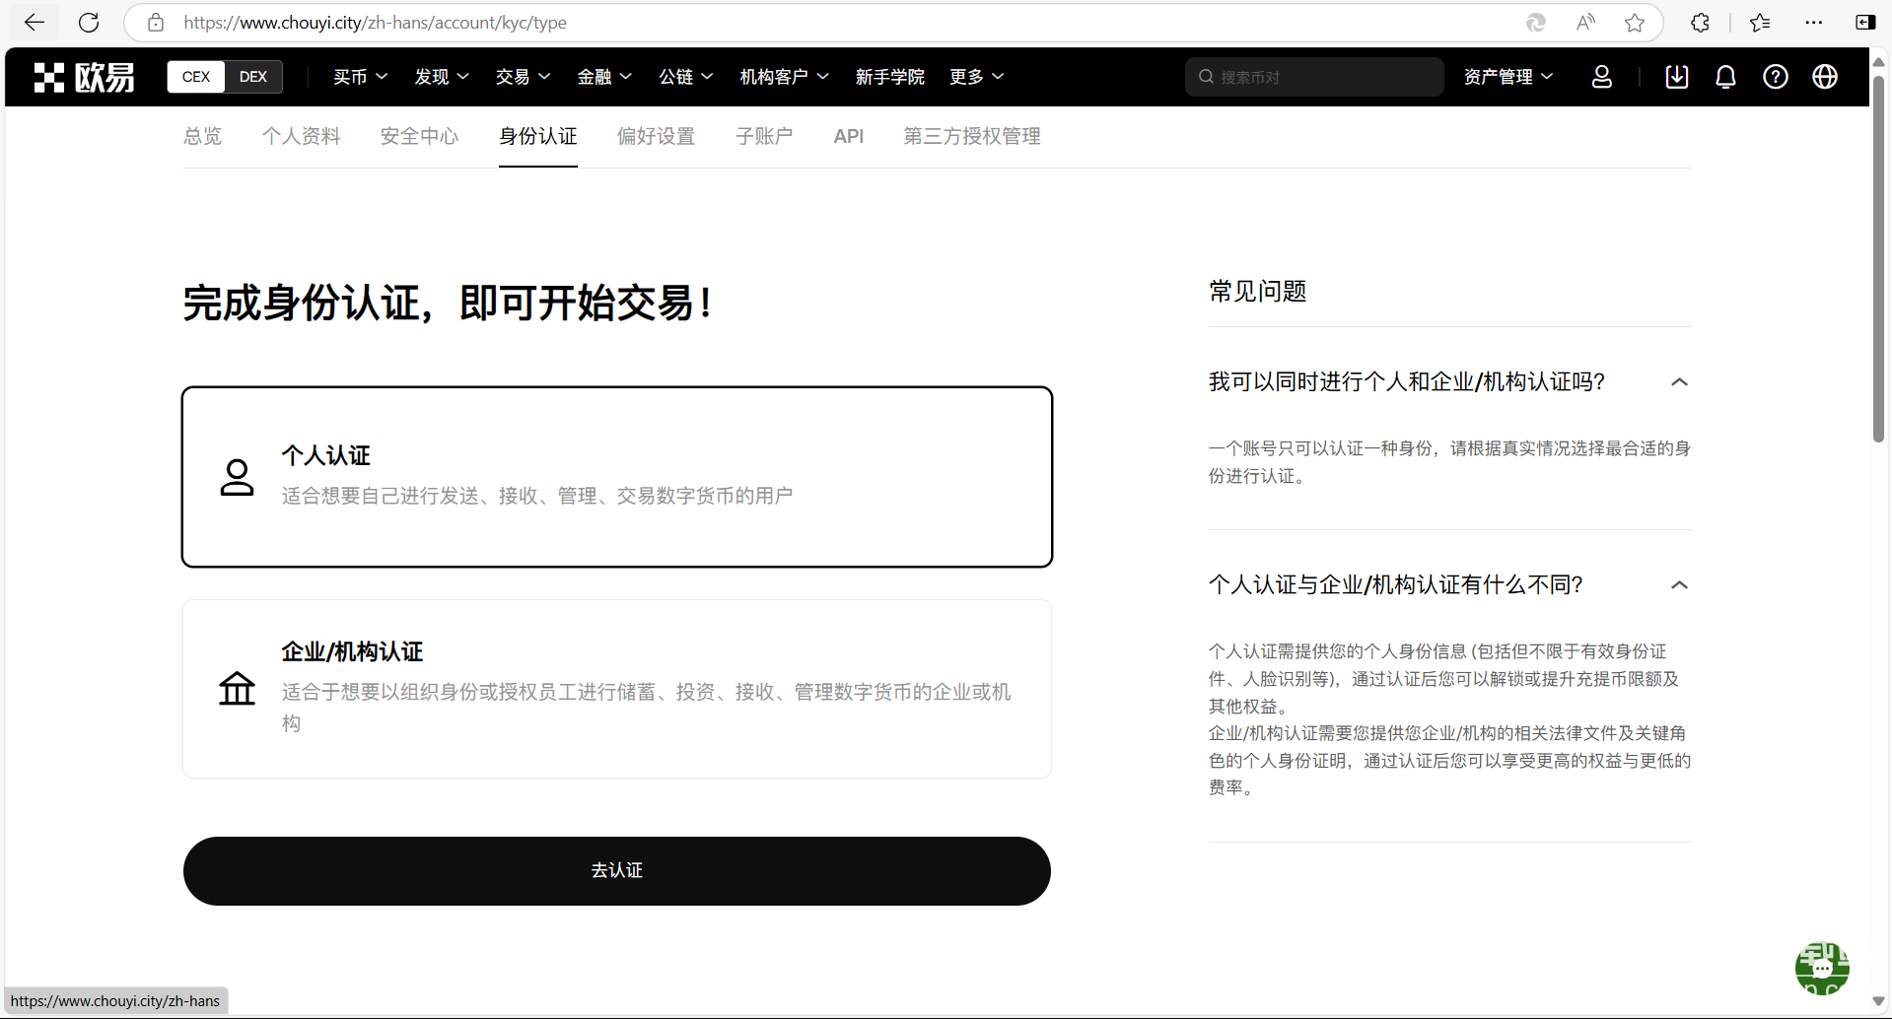This screenshot has width=1892, height=1019.
Task: Collapse the 个人认证与企业/机构认证有什么不同 question
Action: click(1679, 585)
